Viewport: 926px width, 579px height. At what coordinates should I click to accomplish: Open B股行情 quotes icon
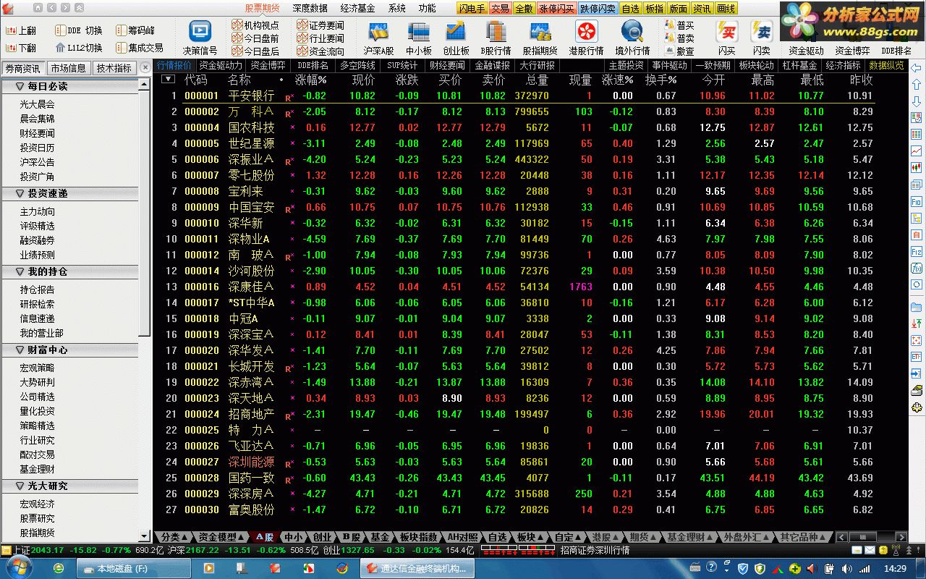496,38
